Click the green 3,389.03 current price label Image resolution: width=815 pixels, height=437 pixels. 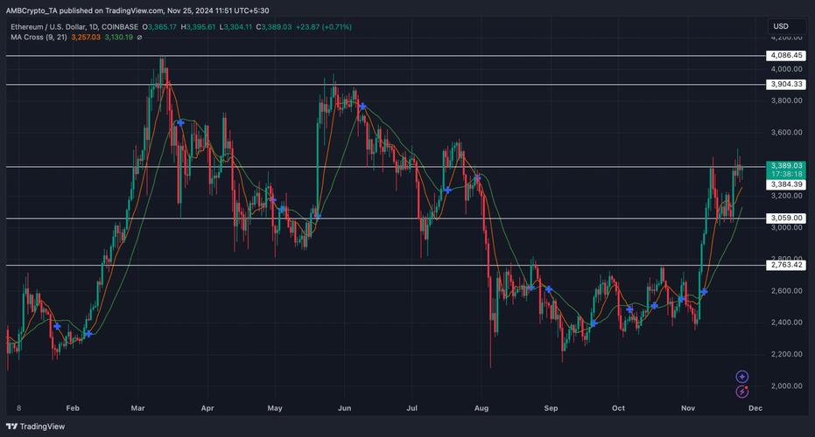pos(785,165)
